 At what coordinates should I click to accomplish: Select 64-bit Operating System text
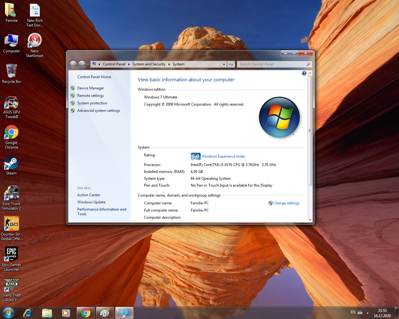(211, 179)
